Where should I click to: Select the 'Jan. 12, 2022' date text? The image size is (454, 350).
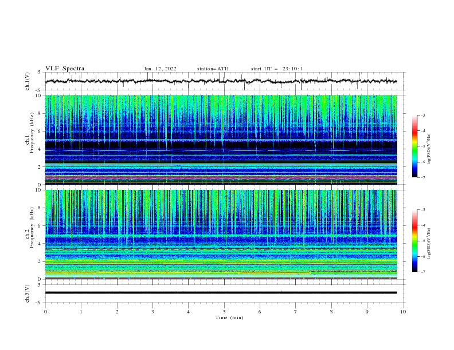pos(160,69)
